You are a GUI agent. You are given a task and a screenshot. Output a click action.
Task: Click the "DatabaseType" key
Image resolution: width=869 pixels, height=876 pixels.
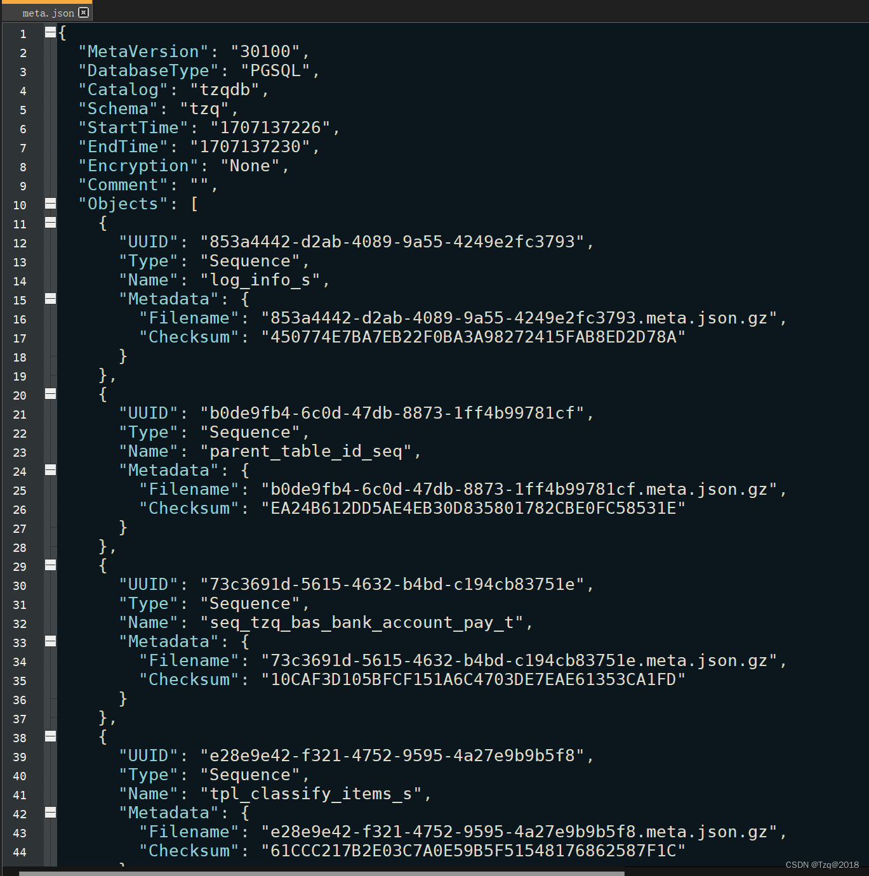tap(148, 70)
